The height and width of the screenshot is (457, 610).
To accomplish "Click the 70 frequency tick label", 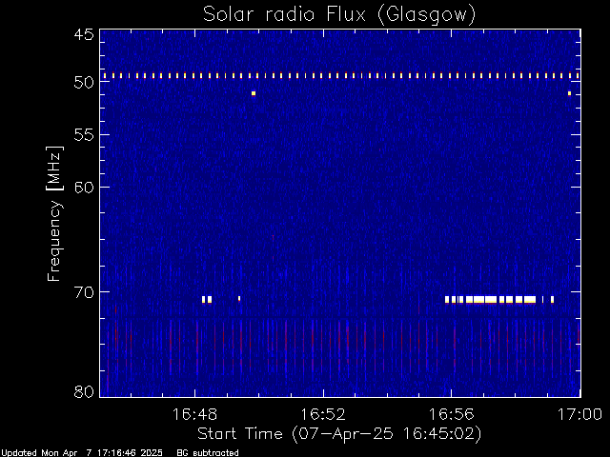I will click(84, 292).
